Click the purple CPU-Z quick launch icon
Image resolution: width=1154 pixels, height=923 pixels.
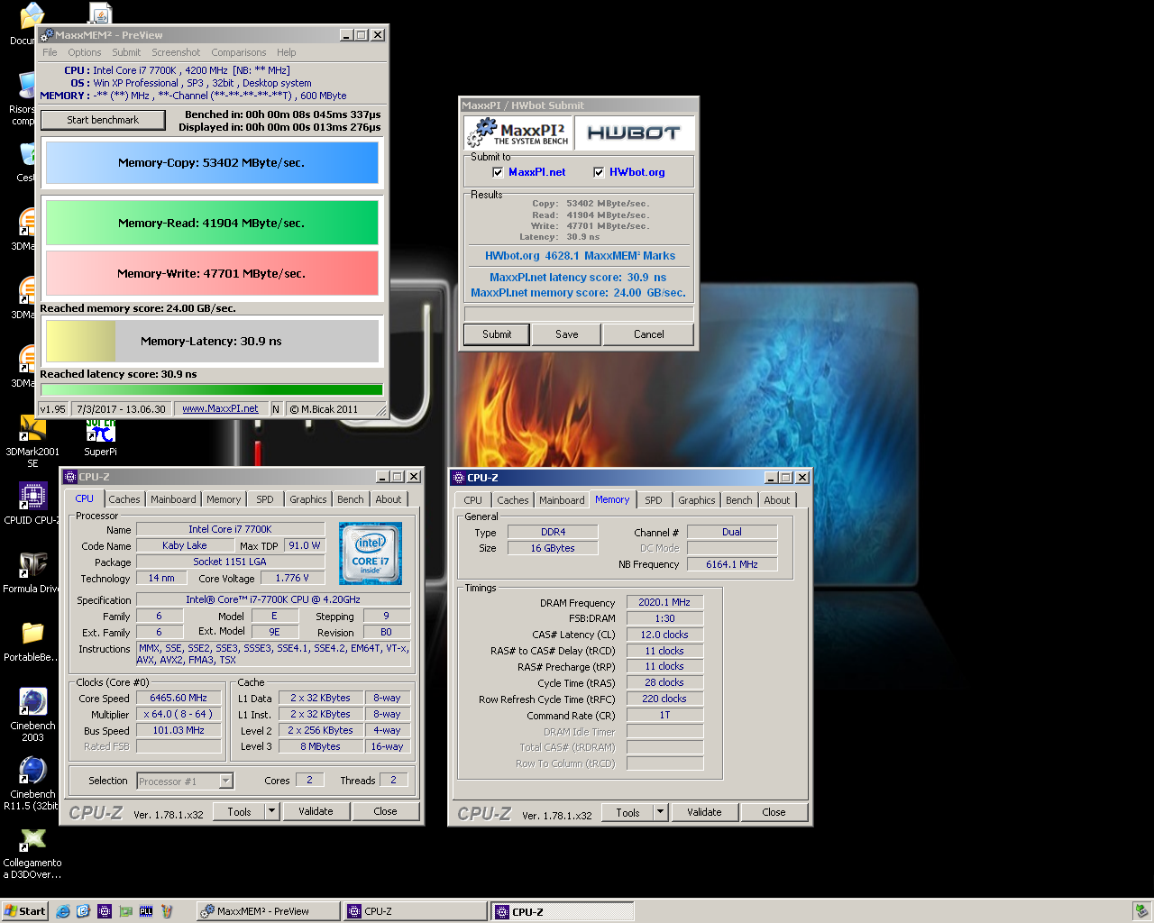click(105, 911)
